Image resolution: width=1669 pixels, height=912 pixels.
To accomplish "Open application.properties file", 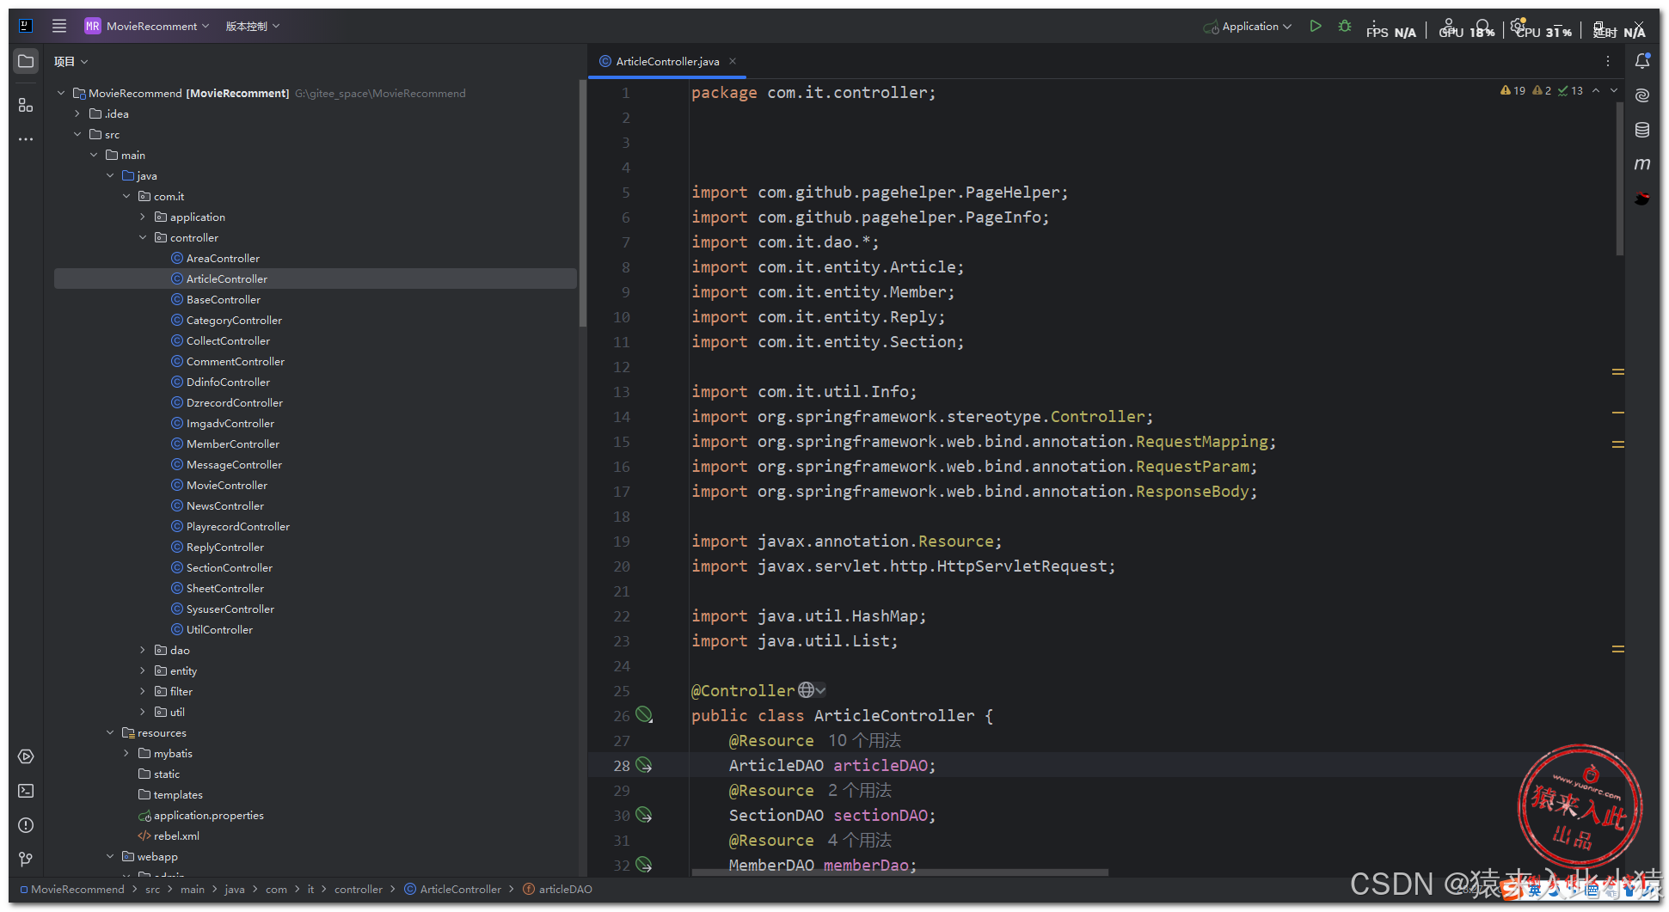I will 208,815.
